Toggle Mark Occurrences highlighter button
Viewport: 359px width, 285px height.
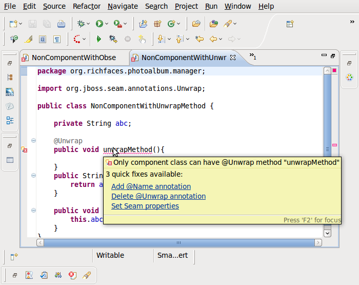(28, 39)
